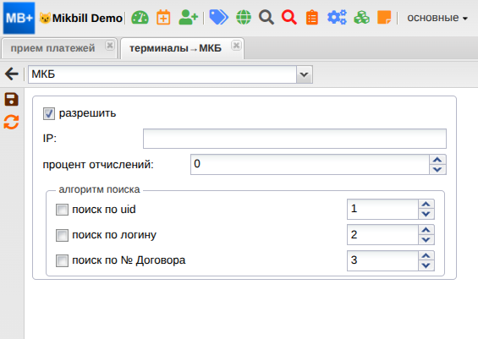Decrease поиск по № Договора priority
Viewport: 478px width, 339px height.
click(426, 265)
